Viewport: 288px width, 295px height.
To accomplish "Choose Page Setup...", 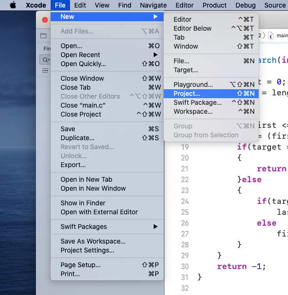I will pos(107,265).
